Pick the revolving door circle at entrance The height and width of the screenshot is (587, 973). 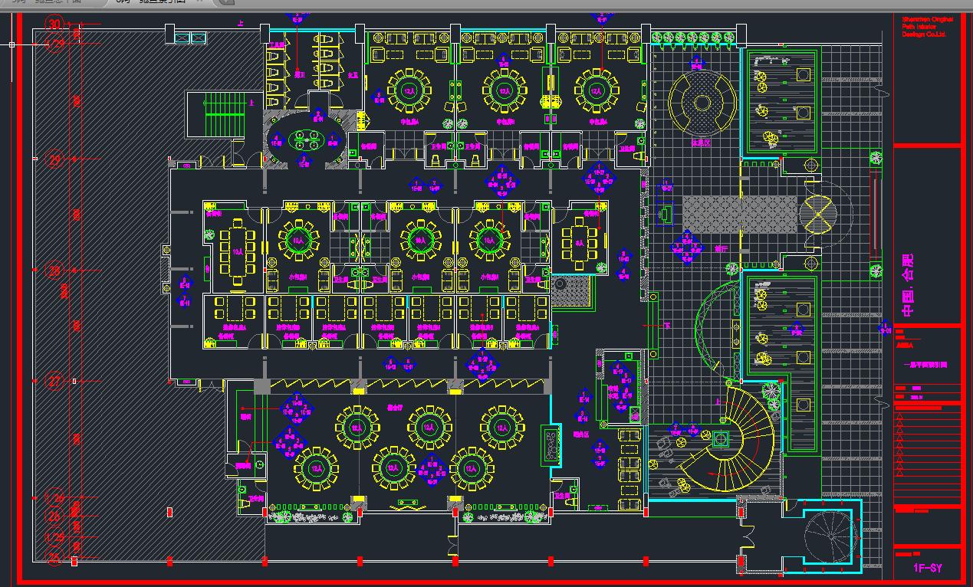[x=818, y=212]
